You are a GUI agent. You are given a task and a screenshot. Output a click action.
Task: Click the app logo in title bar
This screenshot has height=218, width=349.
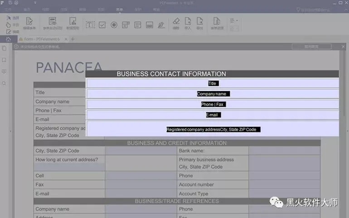click(2, 3)
